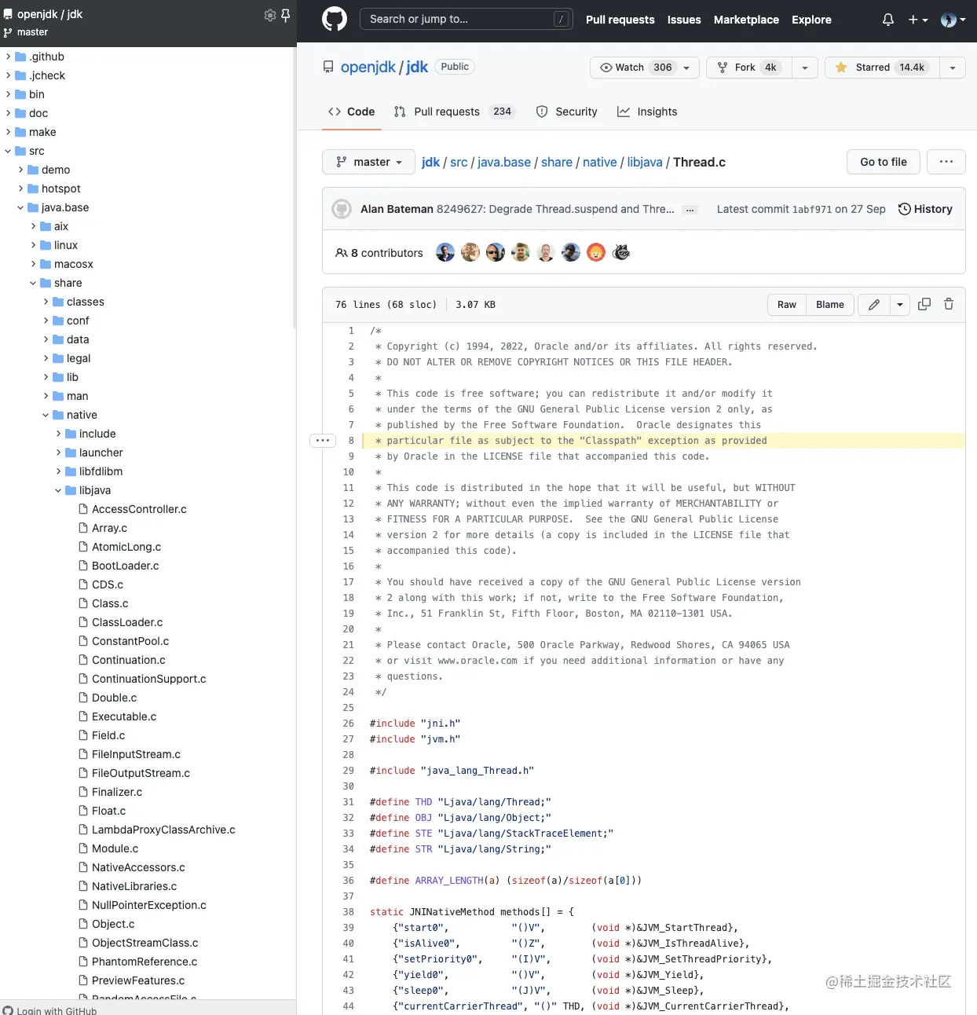The width and height of the screenshot is (977, 1015).
Task: Click the Go to file button
Action: click(884, 162)
